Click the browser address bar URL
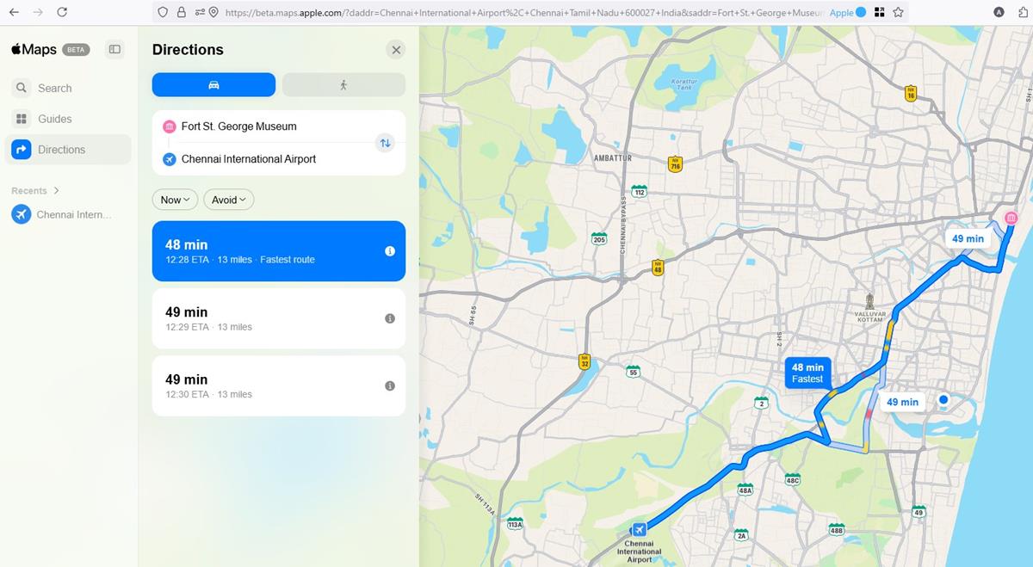 [x=524, y=13]
